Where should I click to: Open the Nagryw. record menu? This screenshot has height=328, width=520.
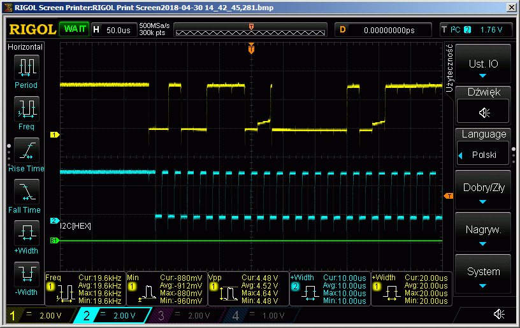pos(483,232)
